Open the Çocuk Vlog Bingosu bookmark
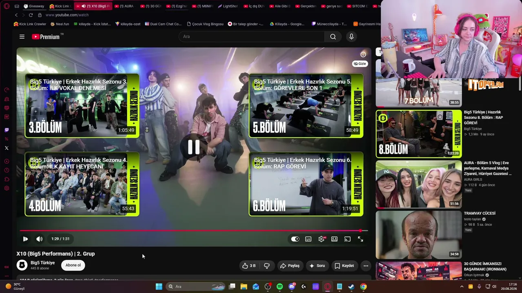Viewport: 522px width, 293px height. pos(205,24)
